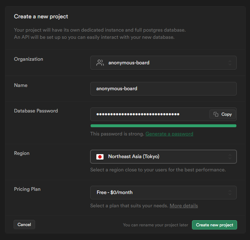Click the green password strength bar
Screen dimensions: 250x240
coord(163,126)
